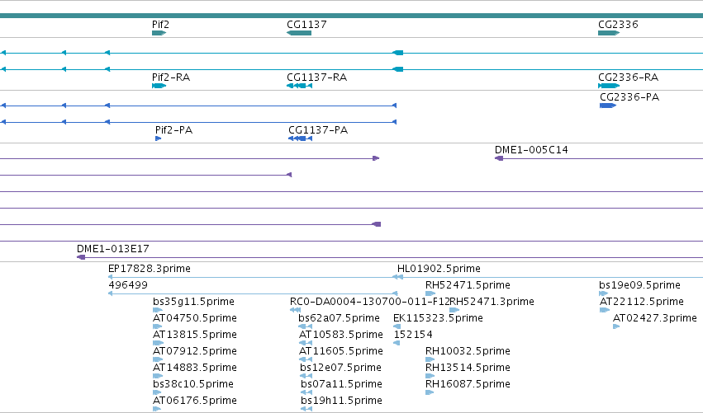Click the CG1137-RA transcript label
703x413 pixels.
tap(316, 77)
